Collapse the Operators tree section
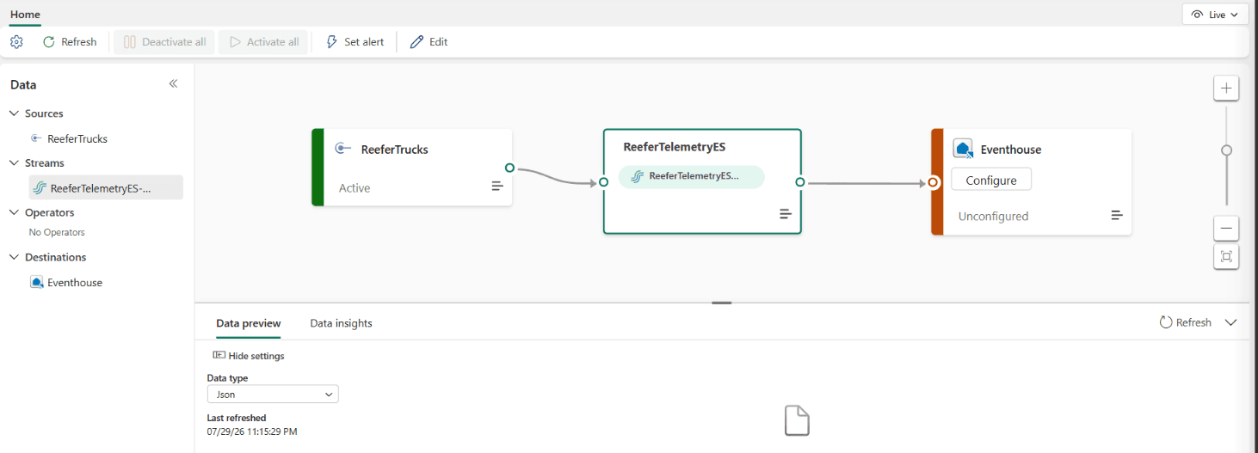The width and height of the screenshot is (1258, 453). [14, 212]
